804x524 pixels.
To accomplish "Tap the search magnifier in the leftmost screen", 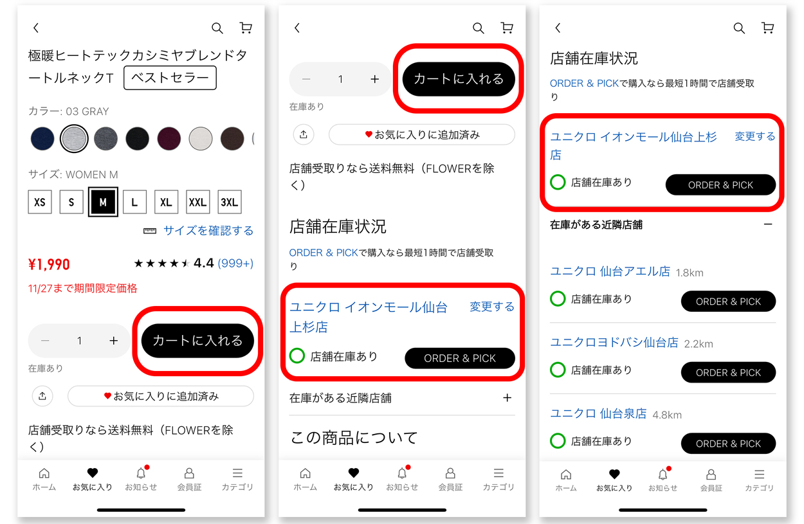I will pos(217,28).
